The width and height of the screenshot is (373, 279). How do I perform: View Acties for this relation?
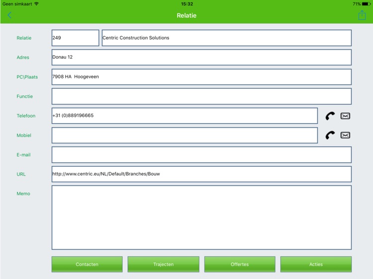tap(316, 264)
